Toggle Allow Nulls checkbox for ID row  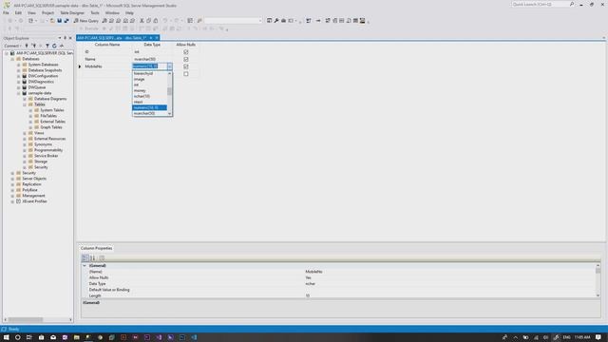(x=186, y=51)
